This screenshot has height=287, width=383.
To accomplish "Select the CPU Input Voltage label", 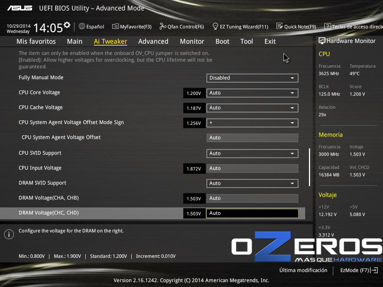I will tap(40, 168).
